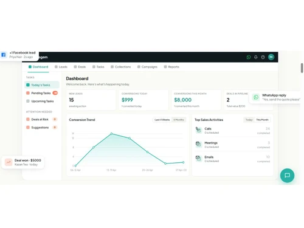Switch to the Tasks tab
Screen dimensions: 304x228
pyautogui.click(x=98, y=67)
